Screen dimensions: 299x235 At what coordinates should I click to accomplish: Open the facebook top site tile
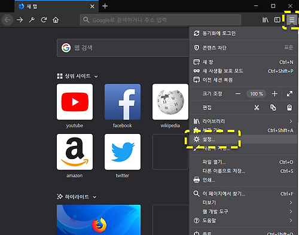[x=123, y=102]
